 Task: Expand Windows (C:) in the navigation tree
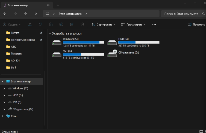point(4,88)
